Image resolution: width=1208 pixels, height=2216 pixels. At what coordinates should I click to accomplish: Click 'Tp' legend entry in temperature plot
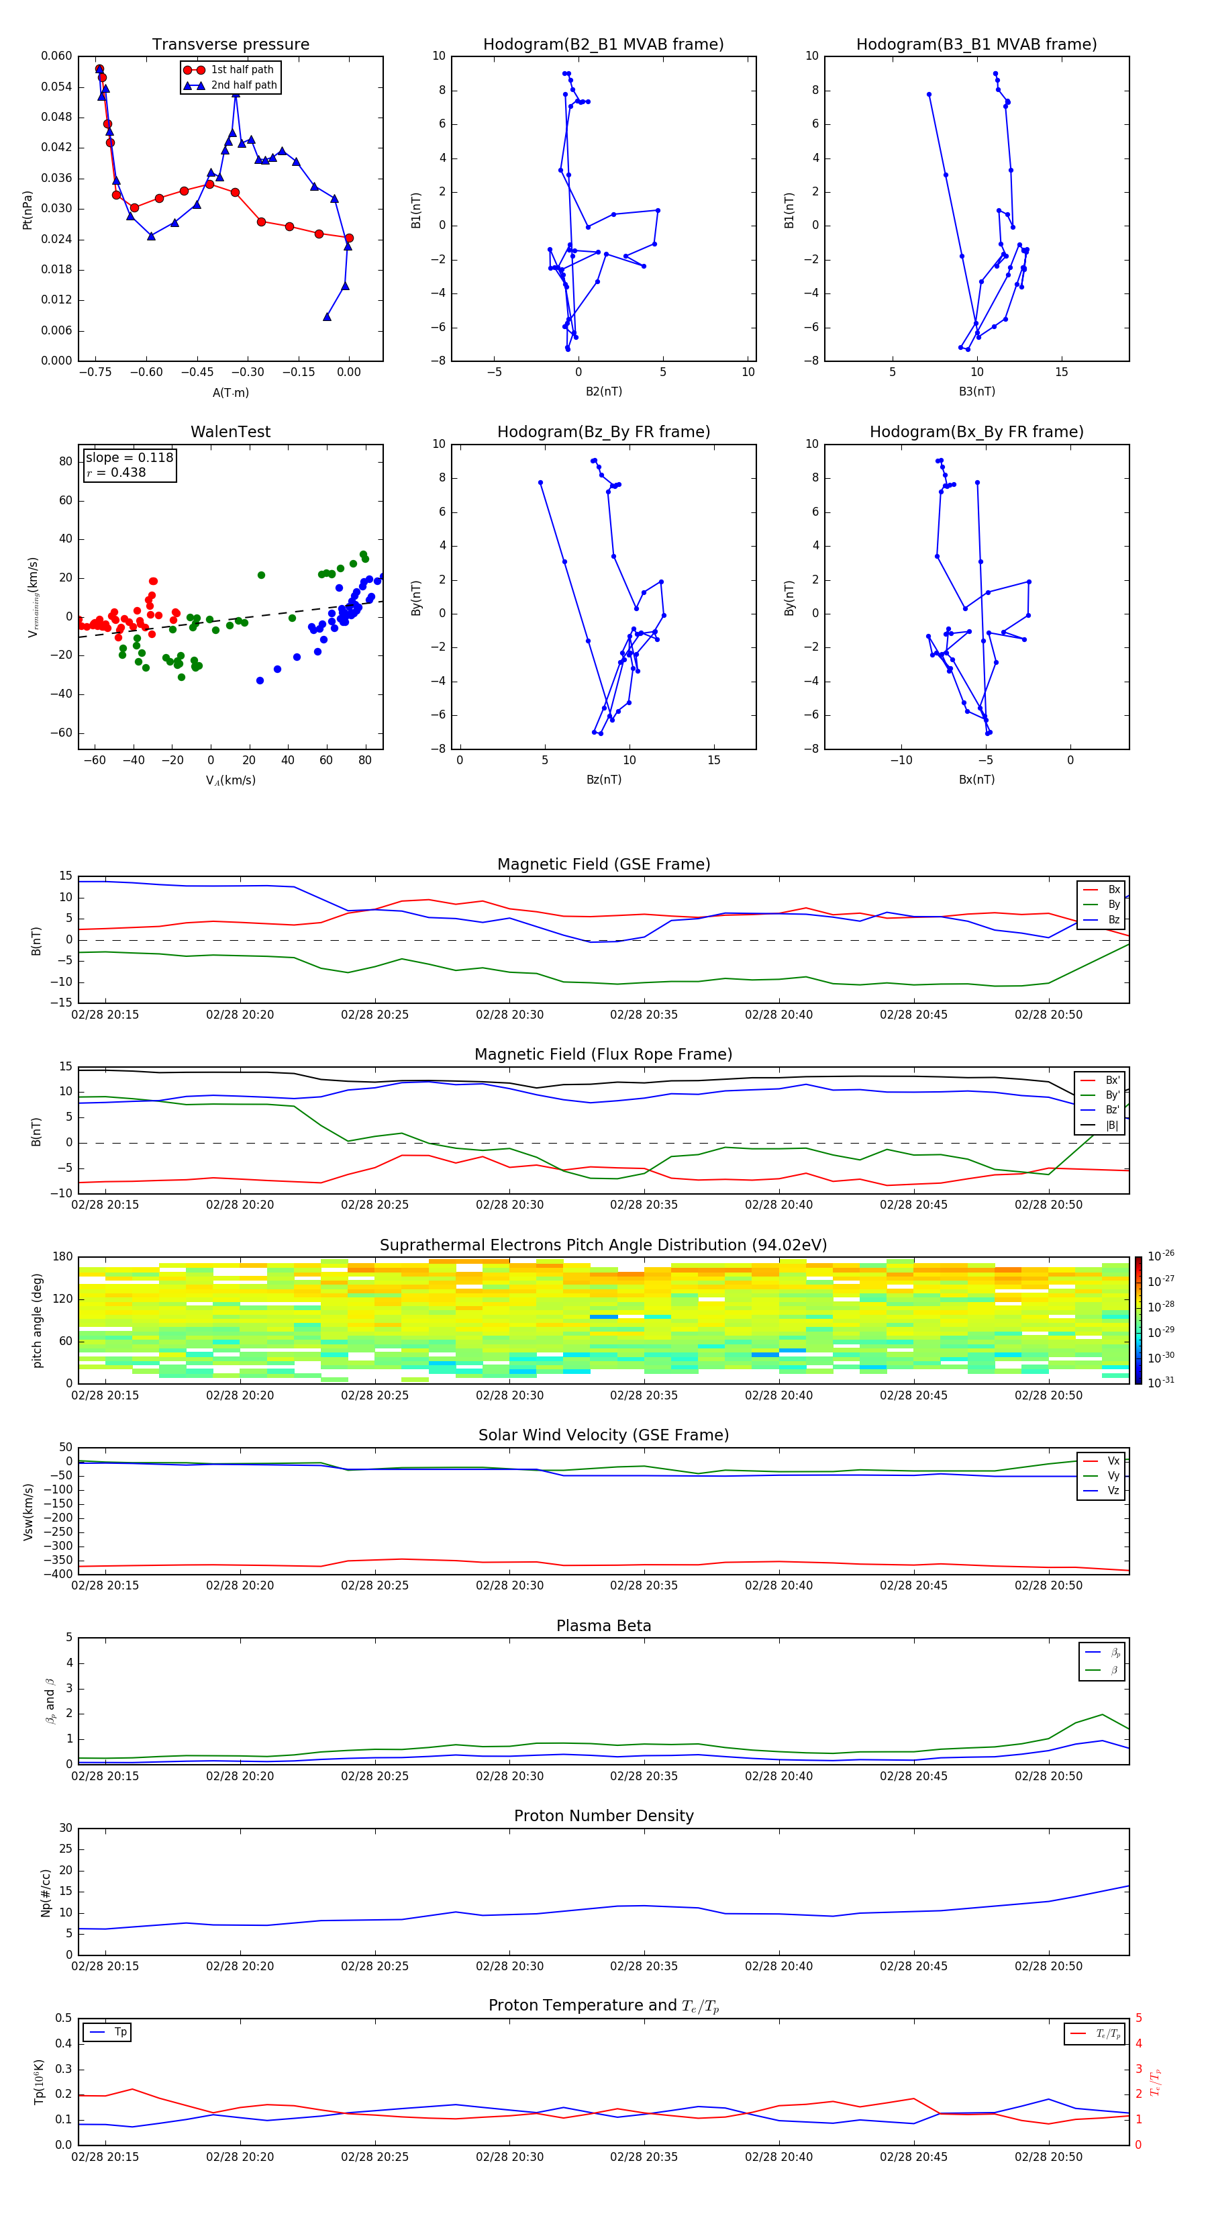pos(107,2033)
